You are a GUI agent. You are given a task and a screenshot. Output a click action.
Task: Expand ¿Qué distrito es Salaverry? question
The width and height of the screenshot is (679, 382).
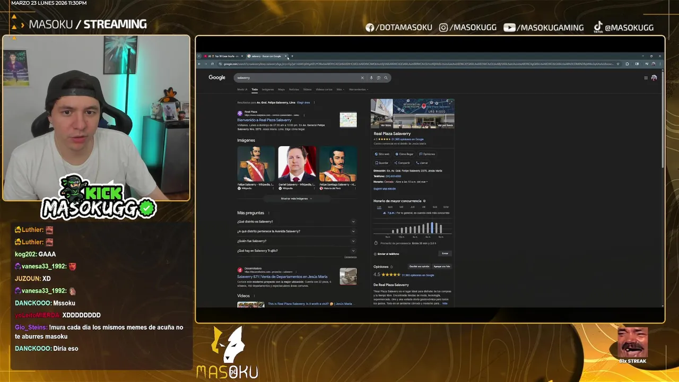pyautogui.click(x=297, y=222)
